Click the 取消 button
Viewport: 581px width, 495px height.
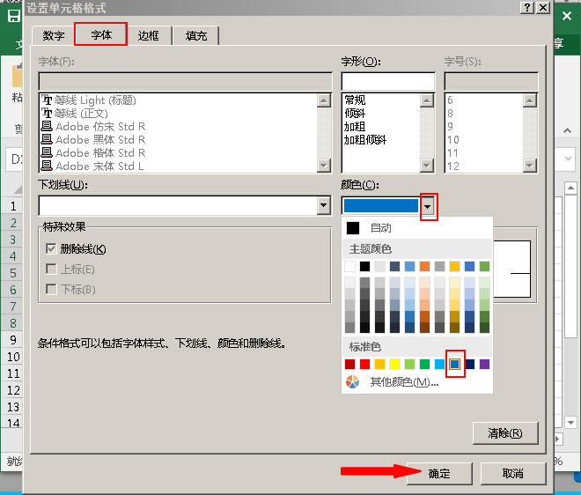tap(513, 473)
